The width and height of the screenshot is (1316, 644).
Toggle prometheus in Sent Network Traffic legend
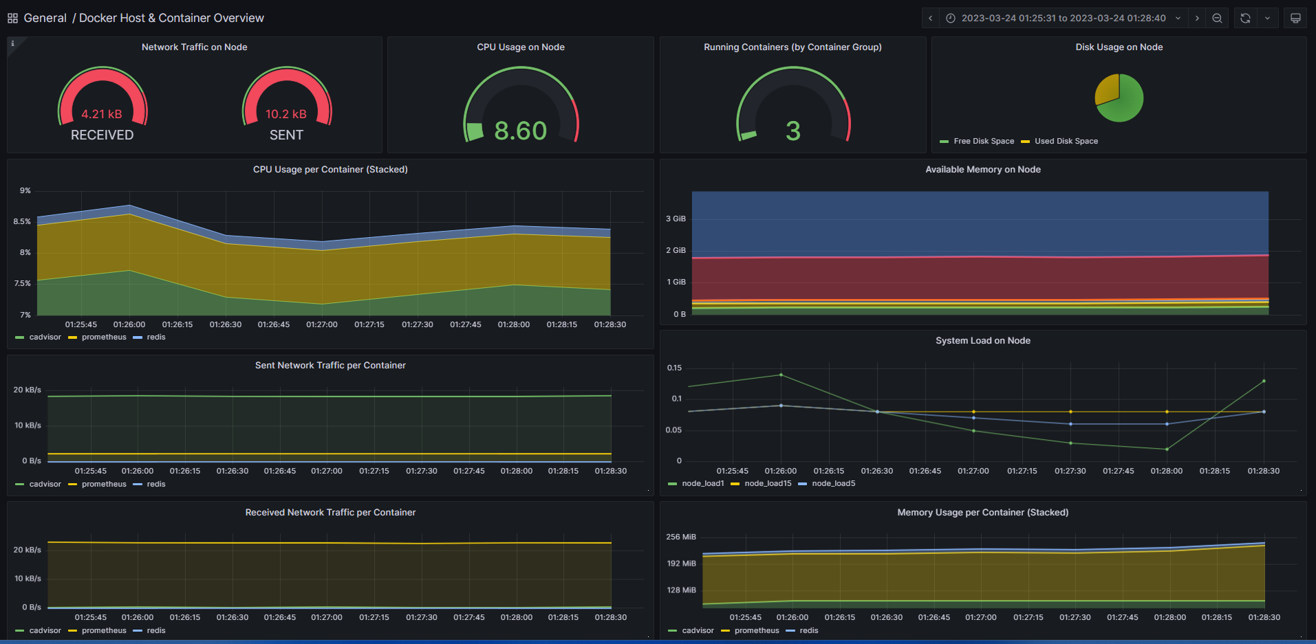(104, 484)
